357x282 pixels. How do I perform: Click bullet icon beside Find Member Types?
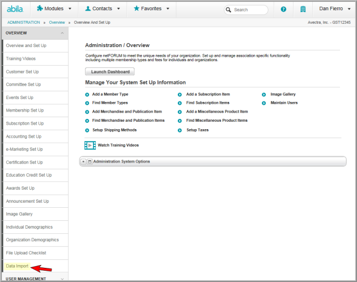(87, 103)
